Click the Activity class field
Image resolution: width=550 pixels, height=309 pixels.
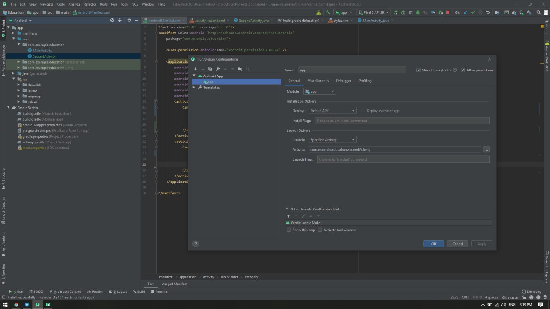(394, 149)
